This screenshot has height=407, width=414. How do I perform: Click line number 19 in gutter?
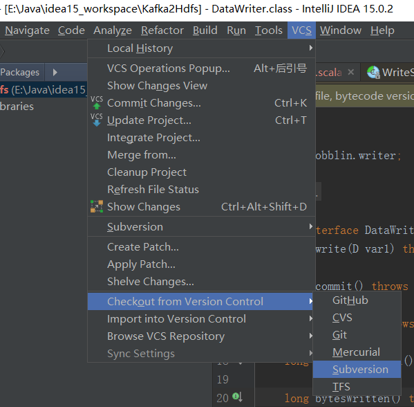[223, 379]
